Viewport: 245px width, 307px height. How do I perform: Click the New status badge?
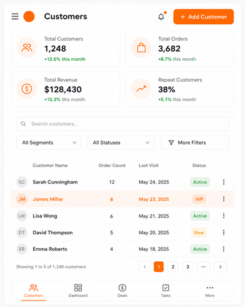pos(199,232)
